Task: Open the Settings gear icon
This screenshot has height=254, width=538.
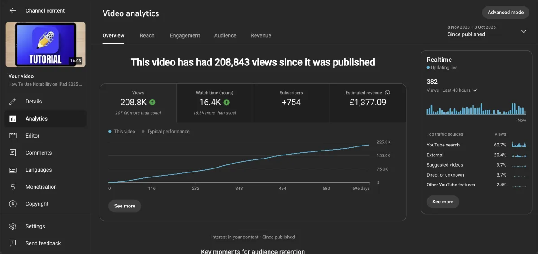Action: point(13,226)
